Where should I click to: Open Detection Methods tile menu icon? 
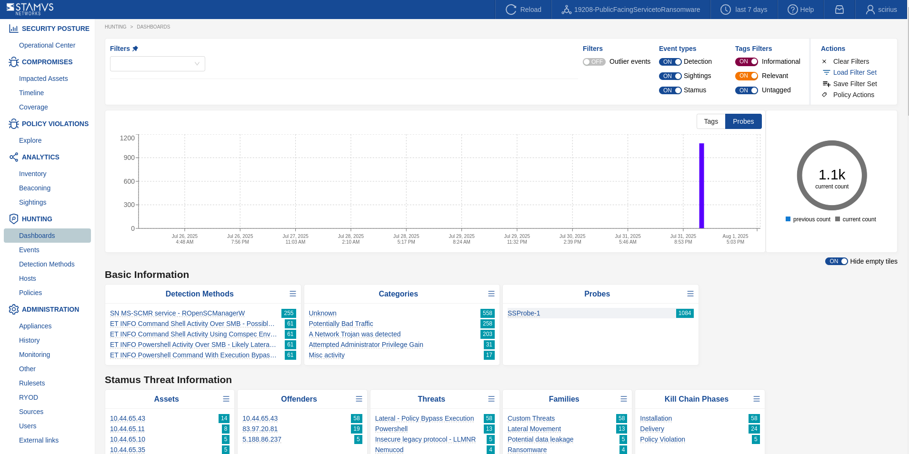pos(293,294)
